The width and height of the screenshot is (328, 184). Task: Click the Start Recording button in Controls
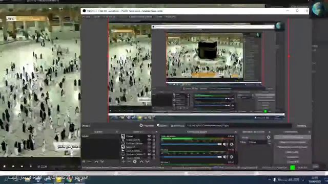point(292,142)
